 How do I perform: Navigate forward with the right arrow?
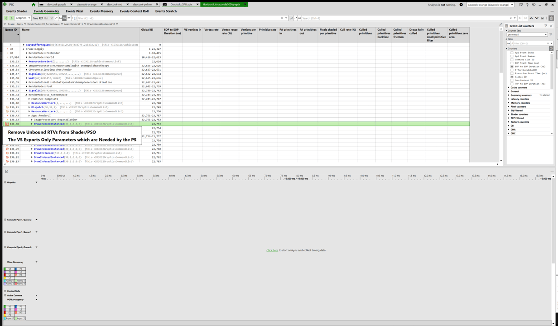coord(11,18)
